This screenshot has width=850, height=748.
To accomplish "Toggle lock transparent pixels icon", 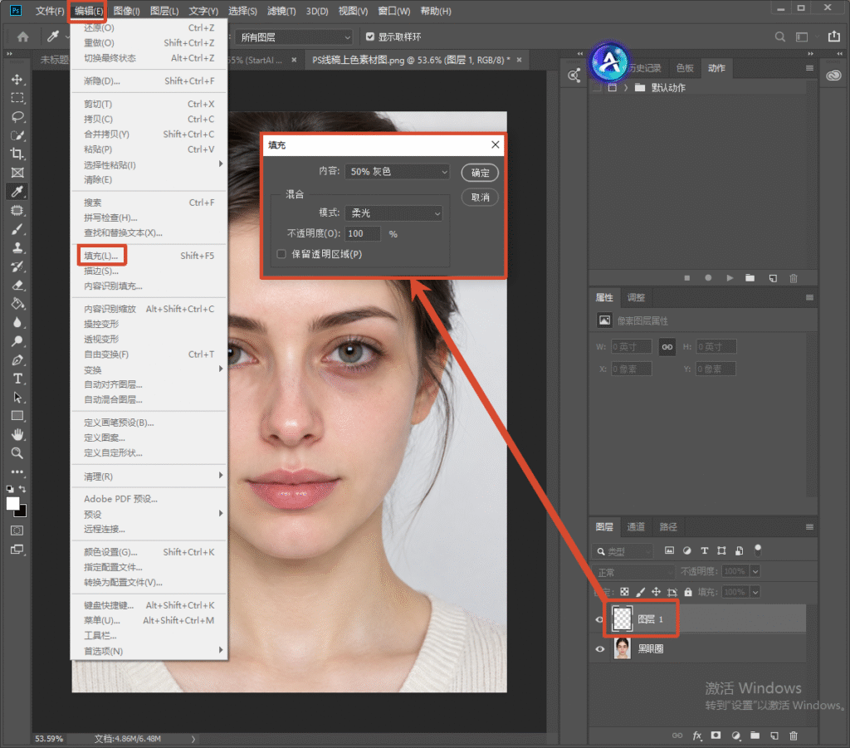I will tap(624, 592).
